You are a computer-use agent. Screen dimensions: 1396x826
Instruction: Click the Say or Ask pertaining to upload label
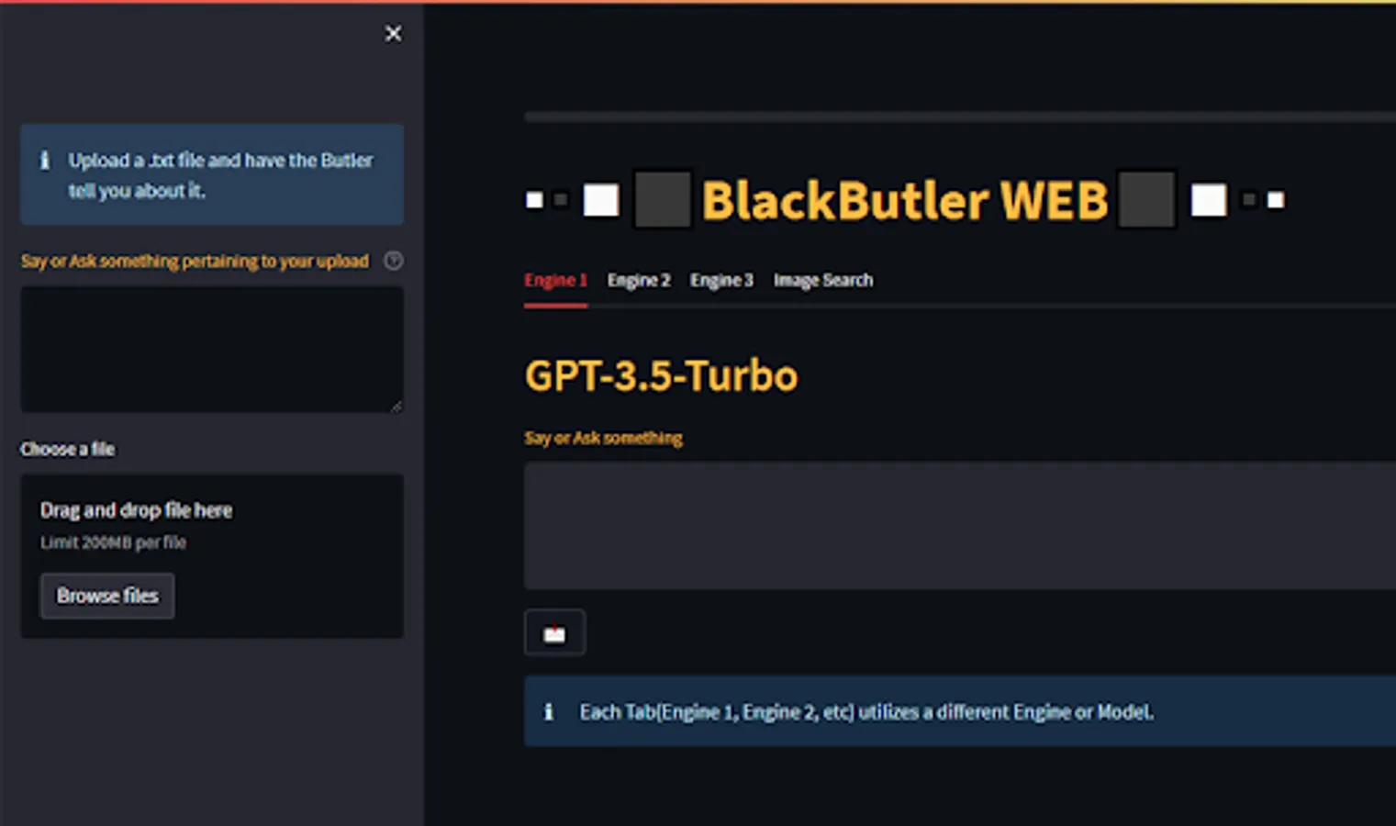point(195,261)
